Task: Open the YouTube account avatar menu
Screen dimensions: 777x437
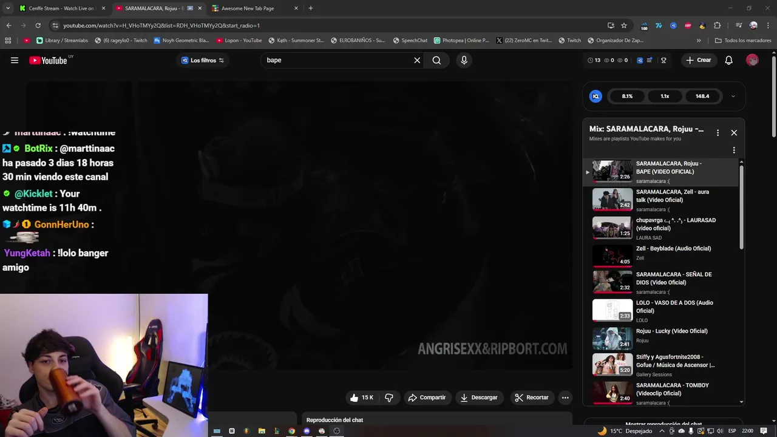Action: 752,60
